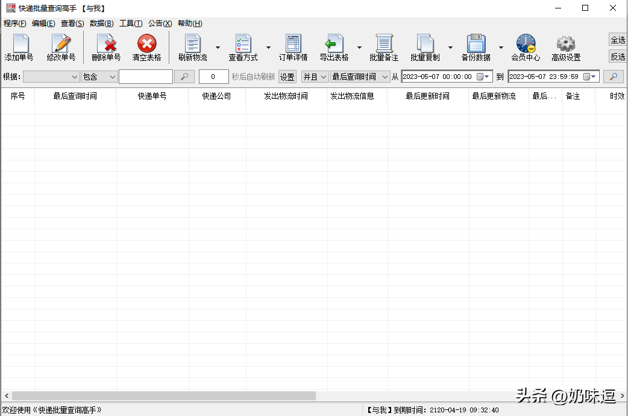Viewport: 628px width, 416px height.
Task: Expand the 最后查询时间 field dropdown
Action: pyautogui.click(x=385, y=77)
